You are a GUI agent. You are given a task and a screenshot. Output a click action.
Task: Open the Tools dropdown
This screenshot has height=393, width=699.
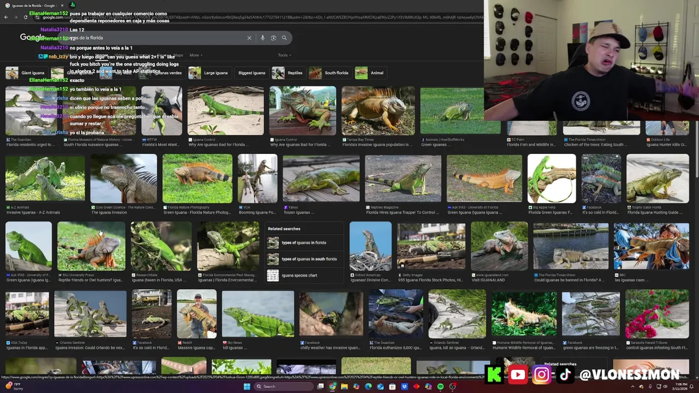[284, 55]
